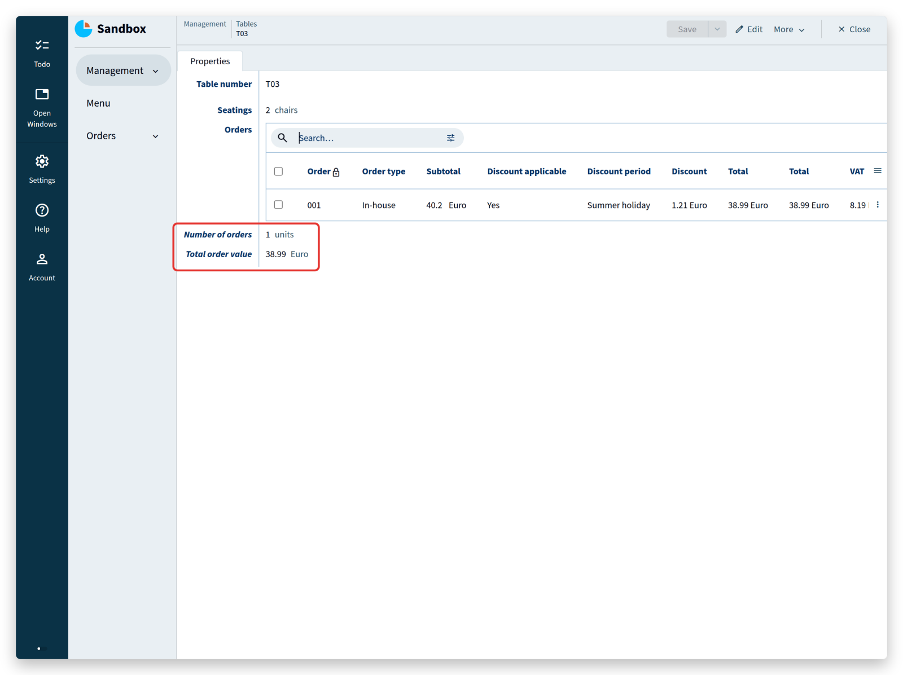Open the Account person icon

pyautogui.click(x=42, y=259)
